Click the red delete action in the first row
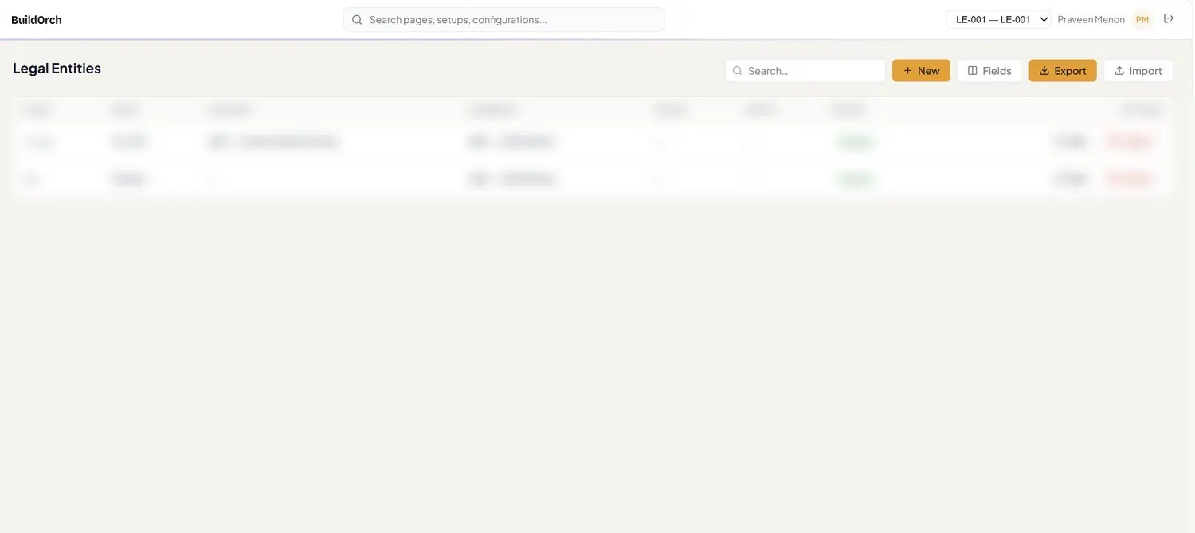The width and height of the screenshot is (1195, 533). [x=1130, y=141]
